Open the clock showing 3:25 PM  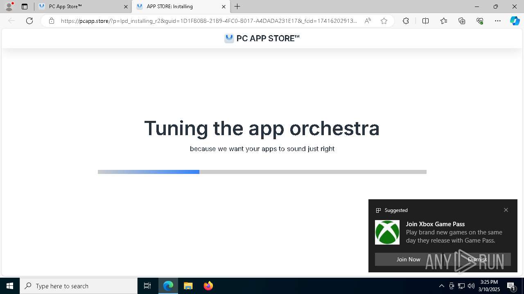tap(489, 286)
